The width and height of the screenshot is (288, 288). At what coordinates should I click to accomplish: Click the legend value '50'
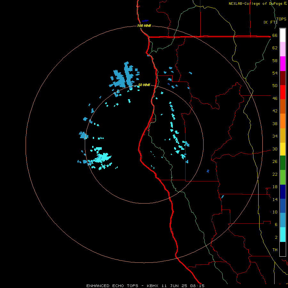point(275,86)
